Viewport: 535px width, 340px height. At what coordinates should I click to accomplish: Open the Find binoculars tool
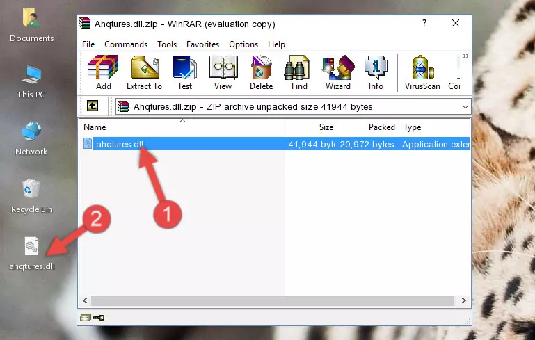pyautogui.click(x=299, y=72)
